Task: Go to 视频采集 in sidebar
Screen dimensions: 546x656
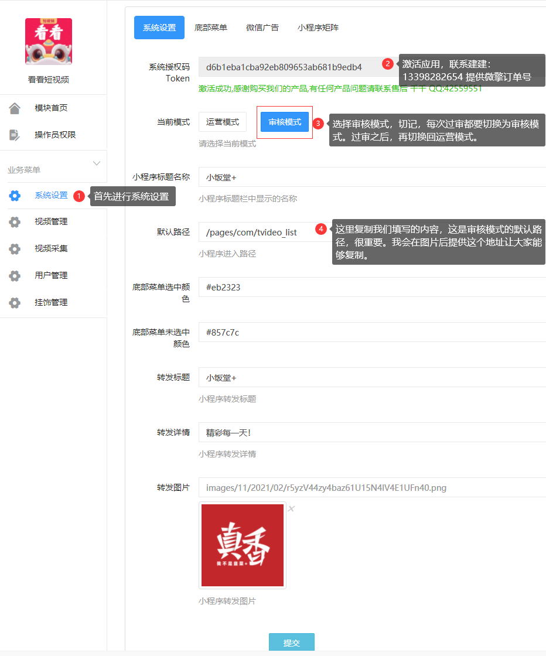Action: click(x=51, y=248)
